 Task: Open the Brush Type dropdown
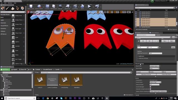click(154, 66)
